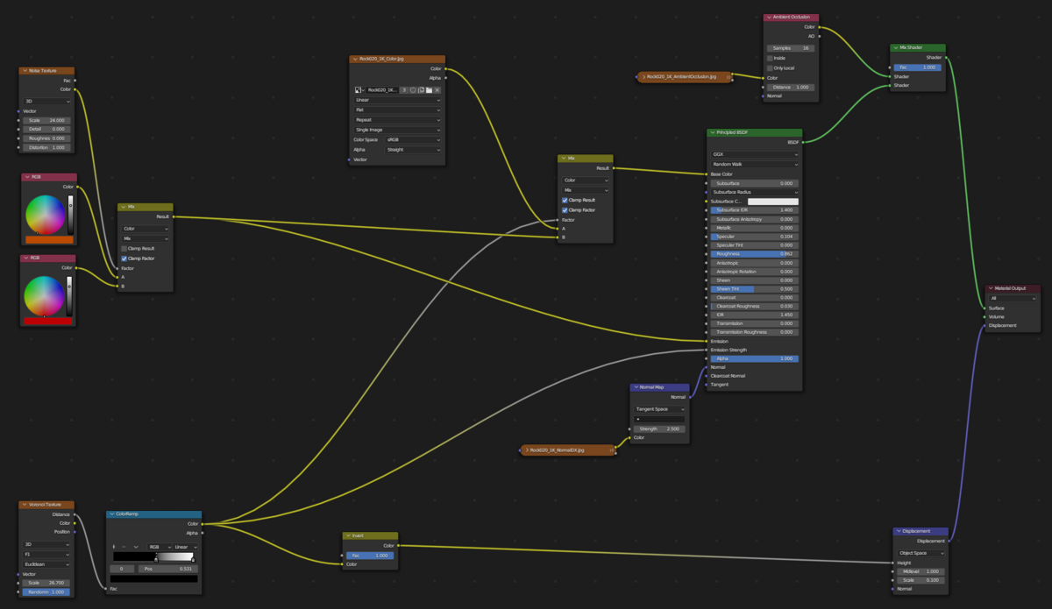This screenshot has height=609, width=1052.
Task: Click the Midlevel 1.000 field in Displacement node
Action: (920, 571)
